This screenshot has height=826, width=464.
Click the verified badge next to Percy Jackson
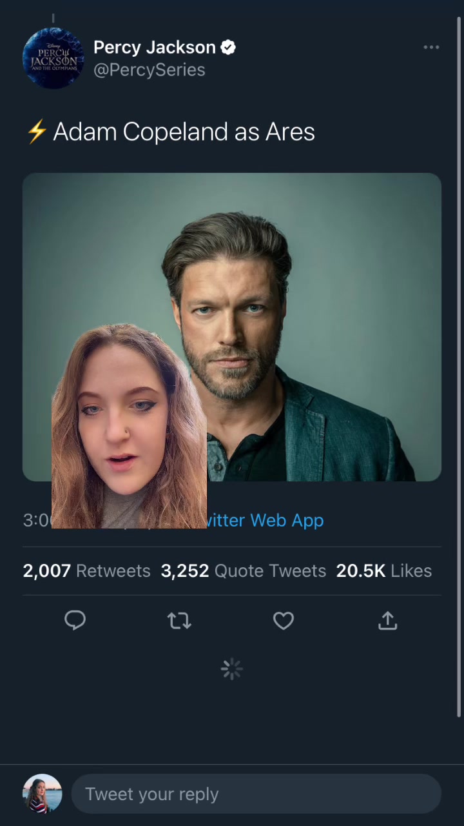coord(228,47)
